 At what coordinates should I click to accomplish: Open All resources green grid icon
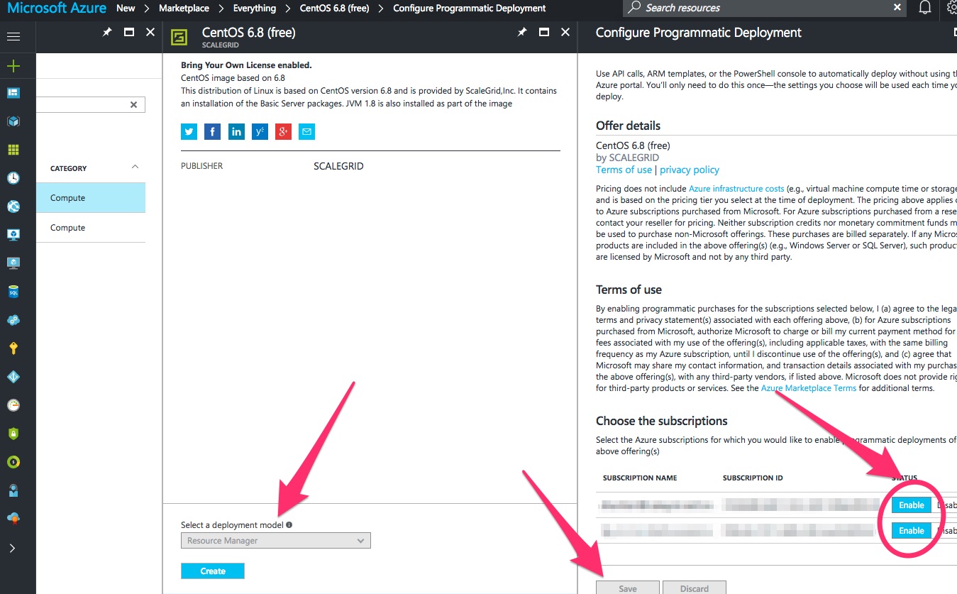point(13,150)
